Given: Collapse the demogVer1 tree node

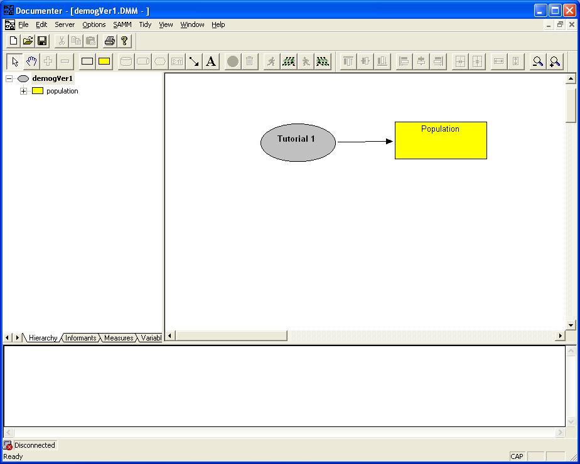Looking at the screenshot, I should coord(9,78).
